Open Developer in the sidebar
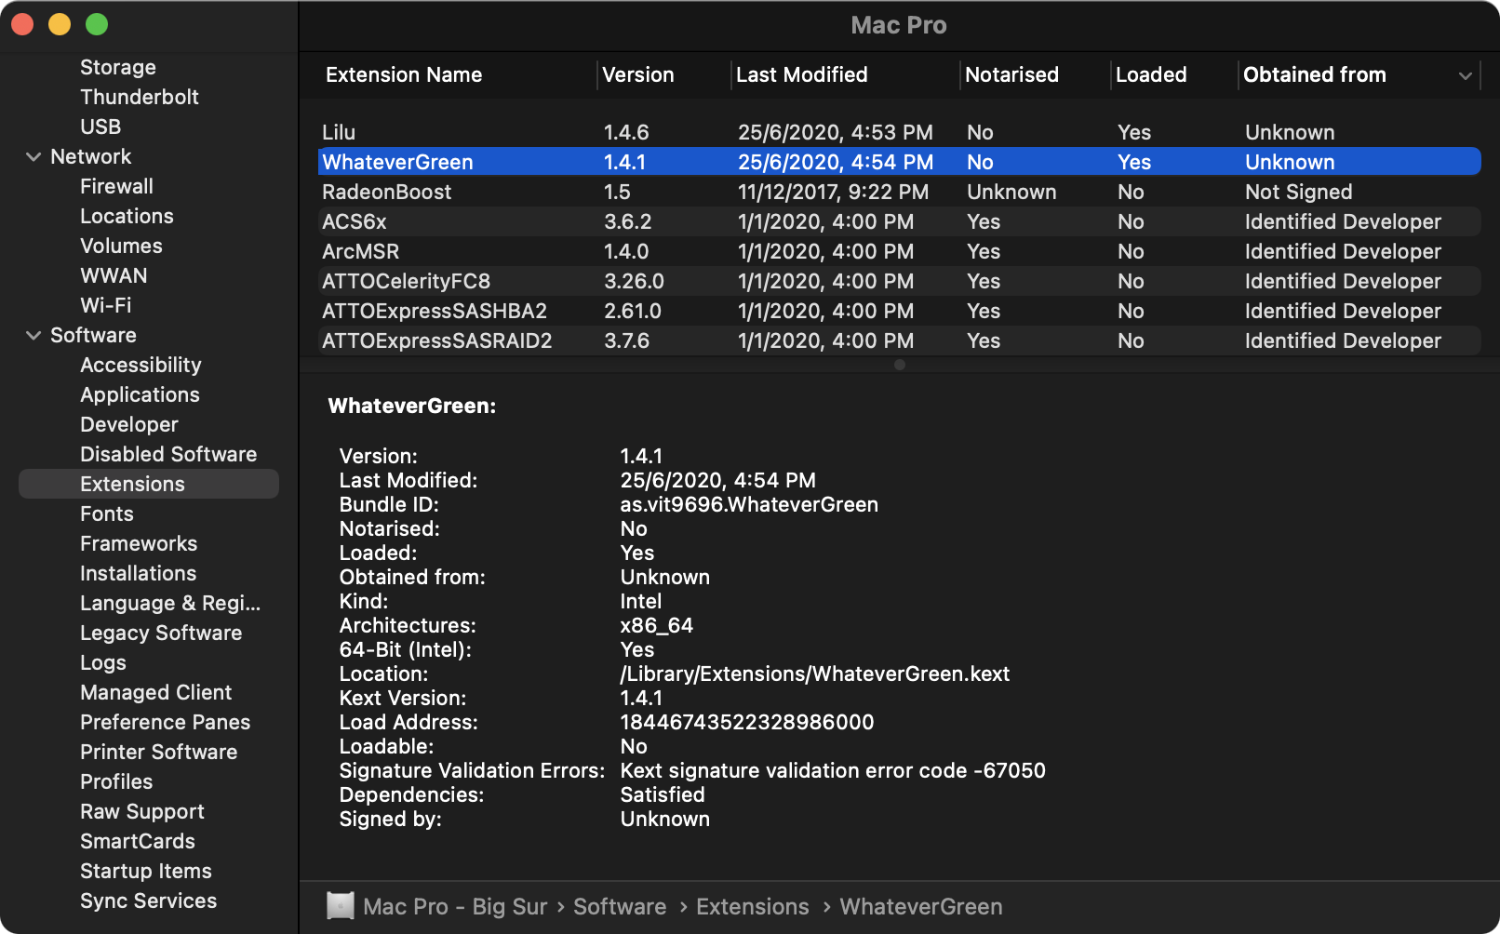This screenshot has width=1500, height=934. (x=129, y=424)
